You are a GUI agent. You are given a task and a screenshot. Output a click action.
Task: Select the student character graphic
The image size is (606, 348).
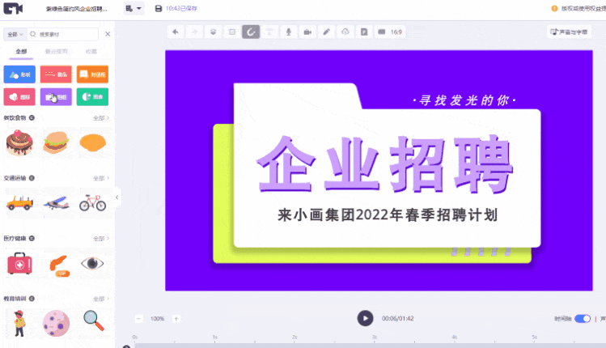19,324
